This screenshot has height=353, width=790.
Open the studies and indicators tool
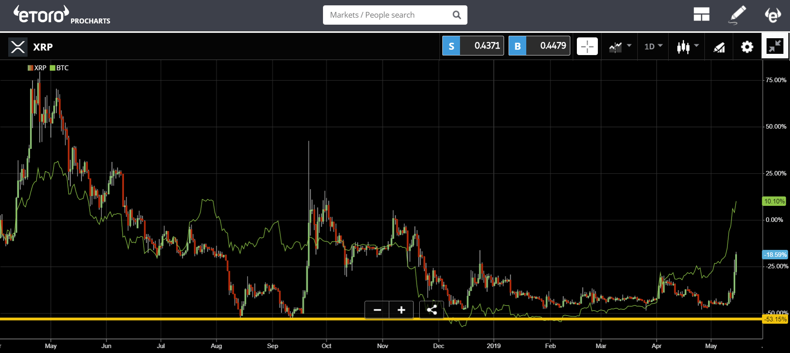(719, 47)
